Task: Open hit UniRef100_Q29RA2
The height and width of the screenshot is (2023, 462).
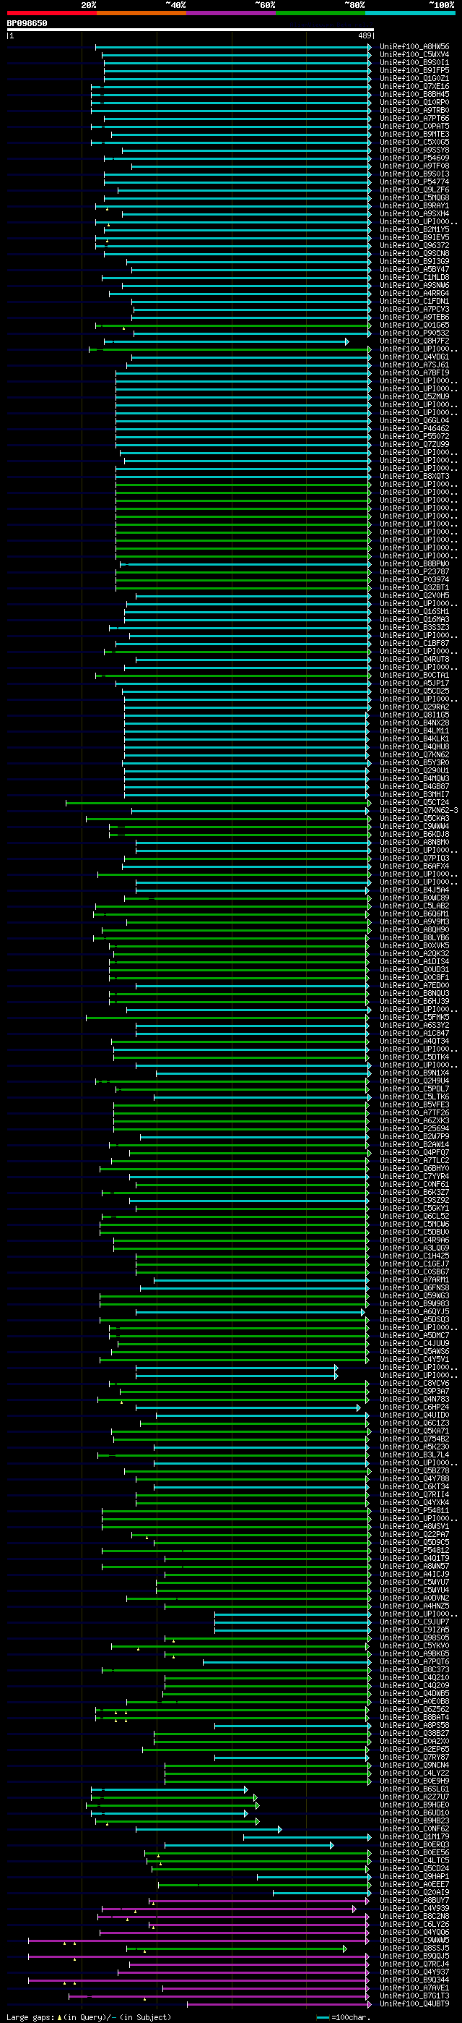Action: tap(414, 707)
